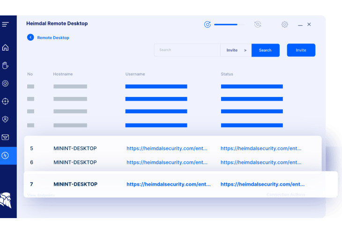
Task: Open the circled plus sidebar module
Action: (5, 83)
